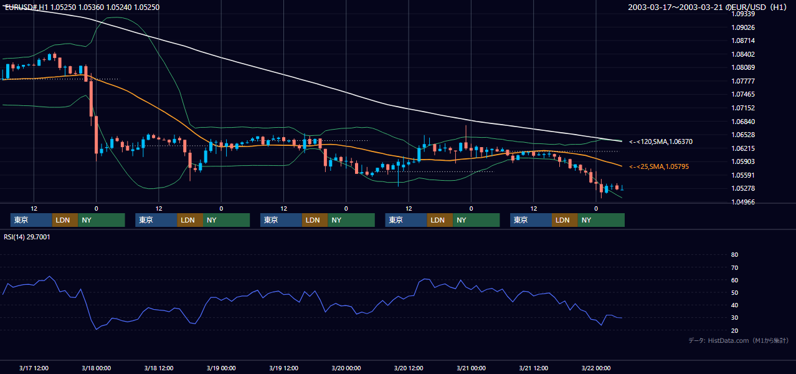Click price axis label 1.07152
The width and height of the screenshot is (796, 374).
tap(743, 108)
